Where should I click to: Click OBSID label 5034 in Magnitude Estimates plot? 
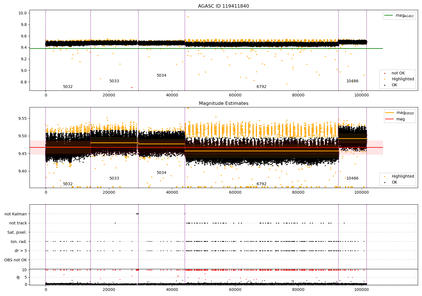(x=161, y=173)
